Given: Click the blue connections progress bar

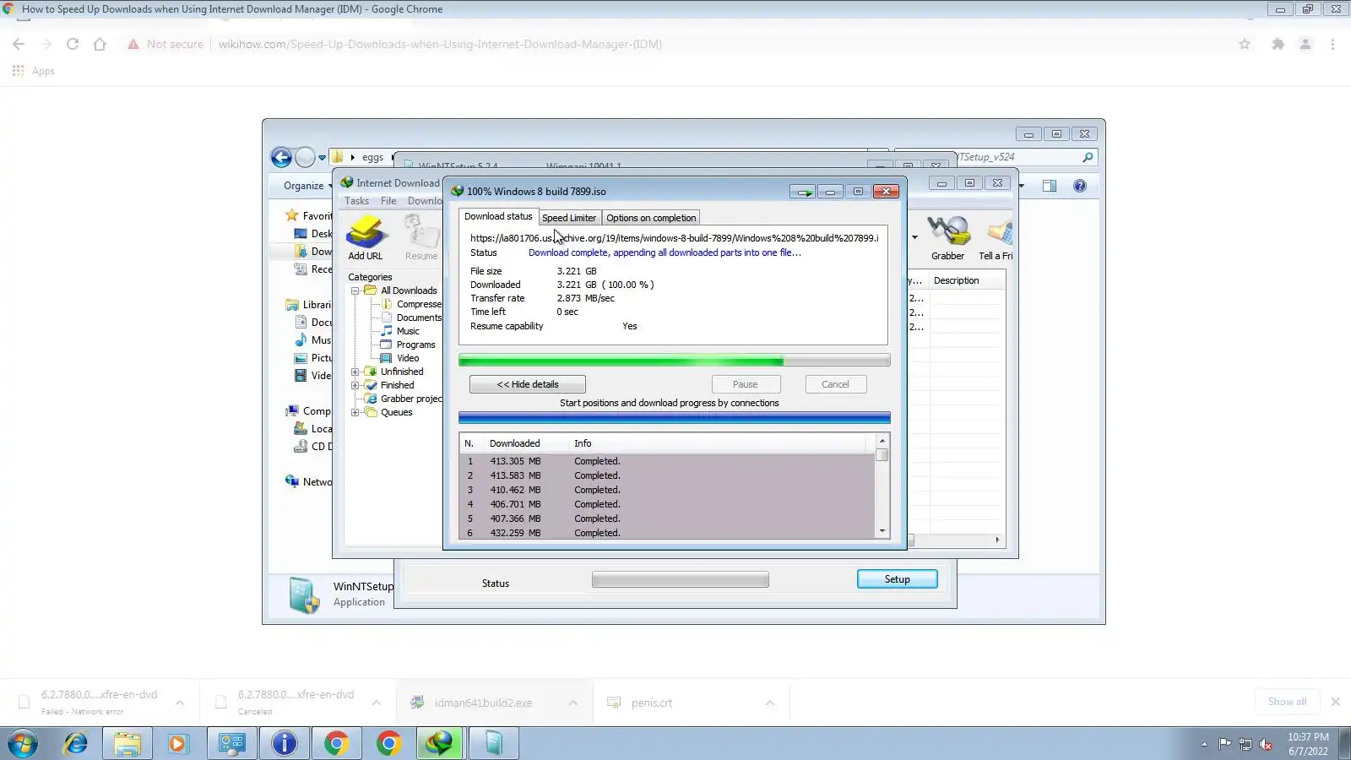Looking at the screenshot, I should [x=675, y=418].
